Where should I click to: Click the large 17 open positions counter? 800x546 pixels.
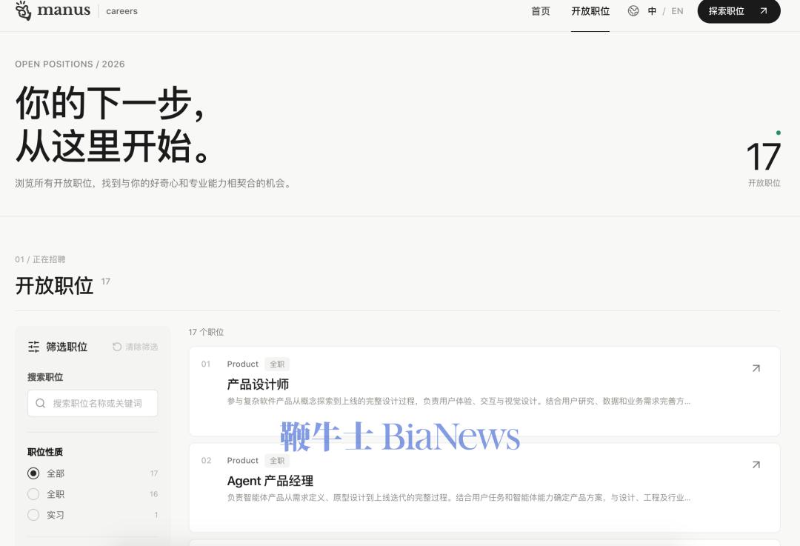click(x=763, y=156)
